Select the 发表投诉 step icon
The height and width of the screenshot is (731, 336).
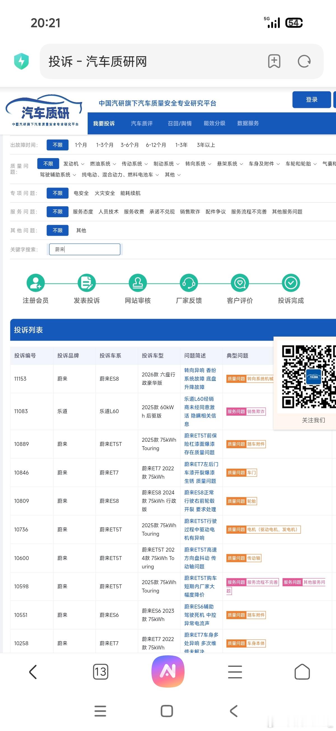pyautogui.click(x=87, y=283)
